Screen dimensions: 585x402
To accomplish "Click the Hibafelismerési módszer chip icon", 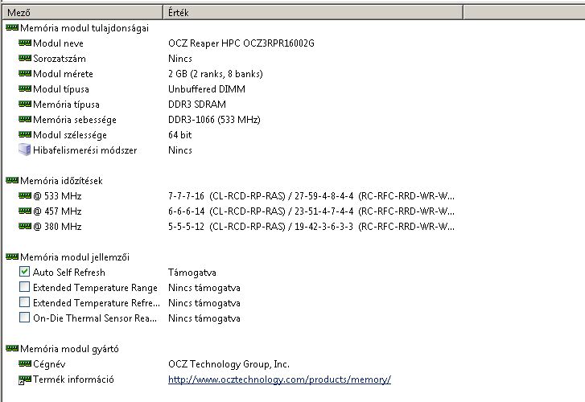I will click(x=25, y=150).
